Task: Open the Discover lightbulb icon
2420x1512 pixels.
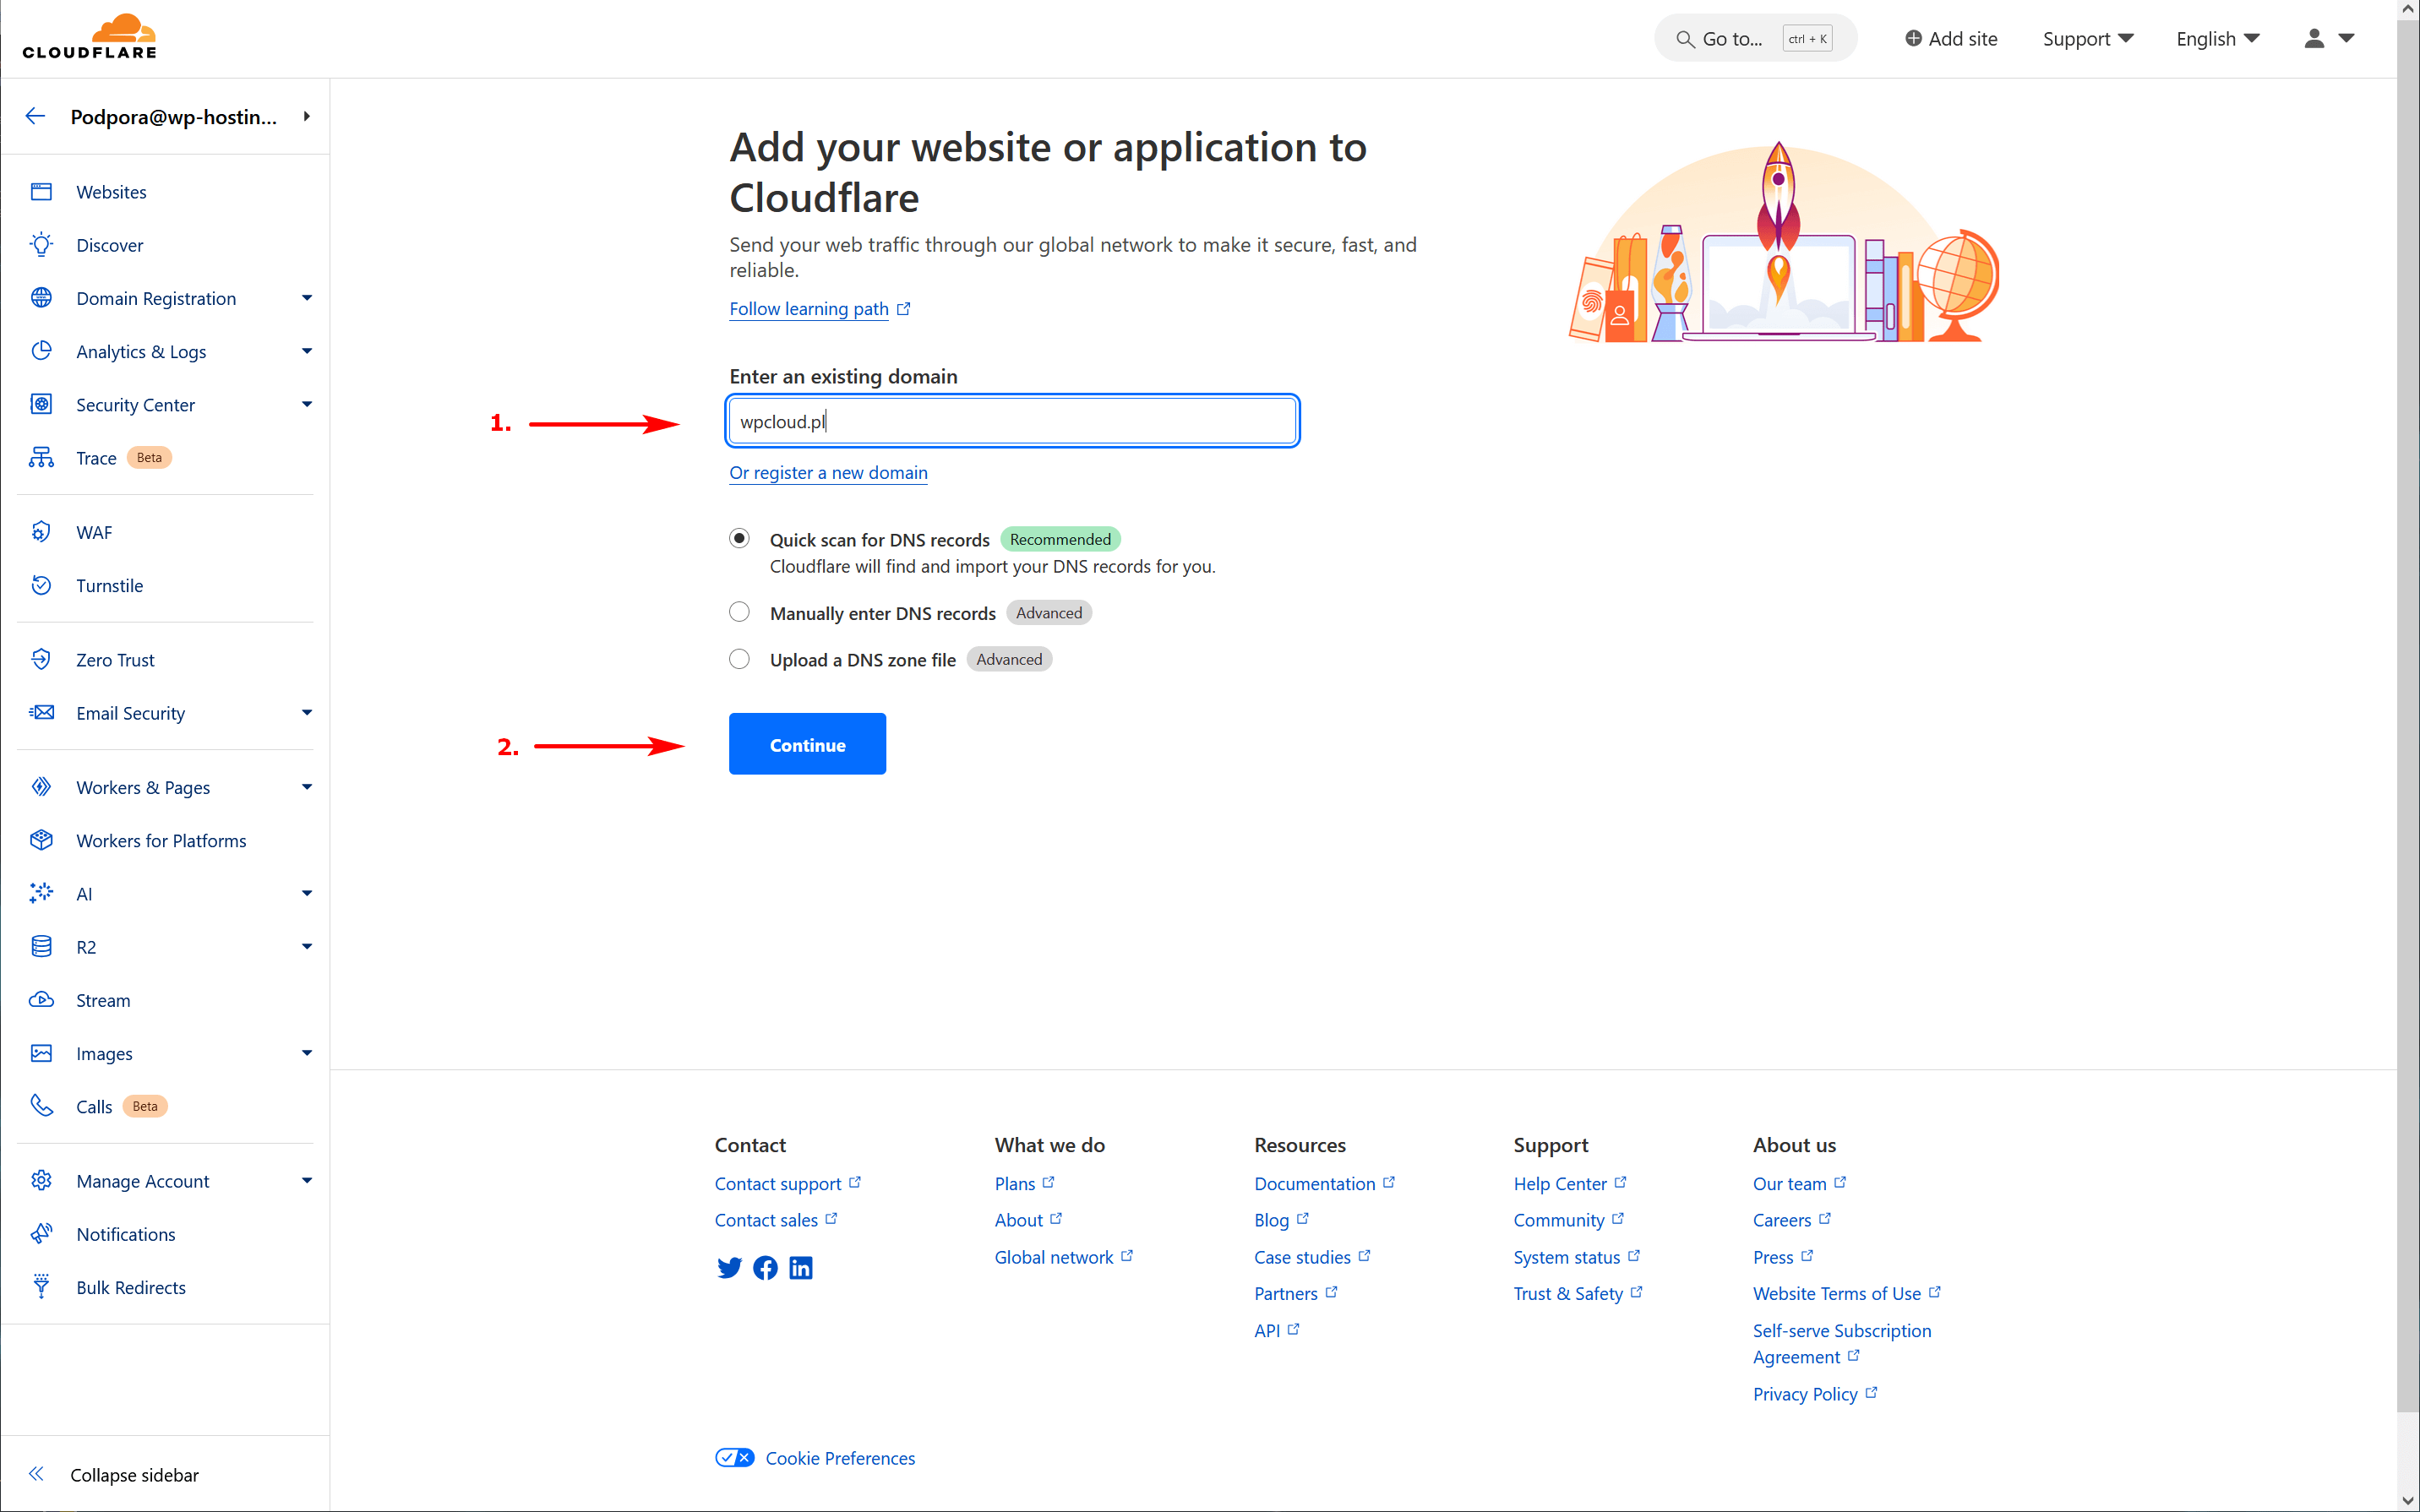Action: 41,244
